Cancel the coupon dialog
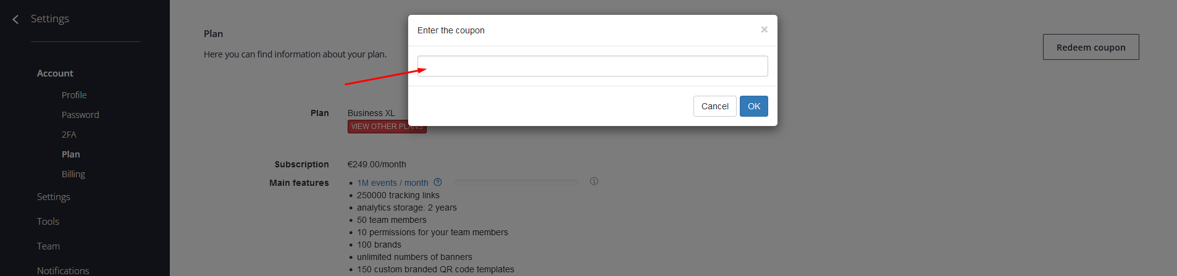 click(714, 106)
